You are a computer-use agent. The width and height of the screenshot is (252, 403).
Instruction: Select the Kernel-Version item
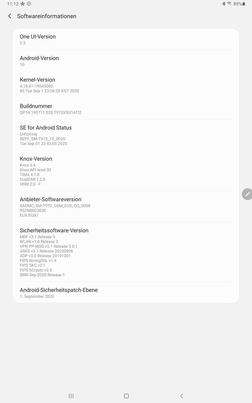pos(126,85)
